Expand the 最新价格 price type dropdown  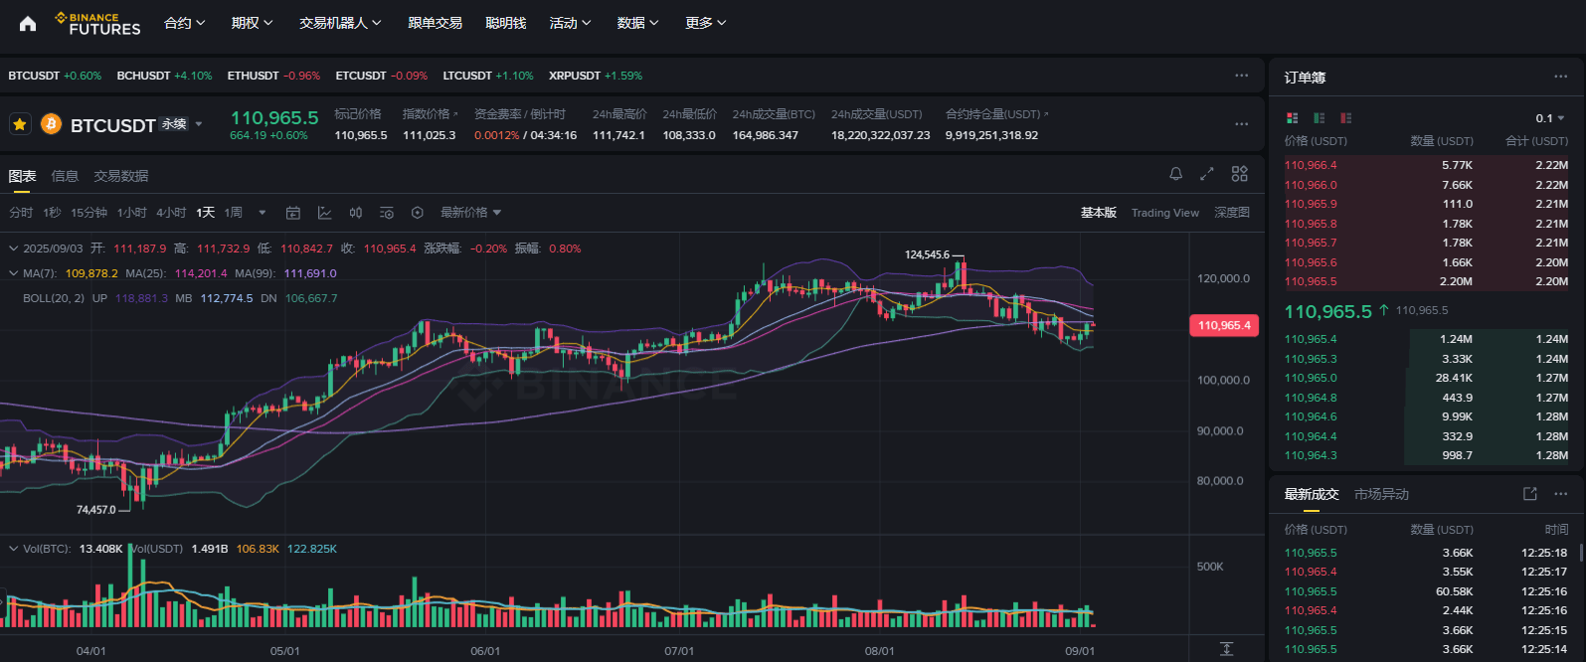click(470, 213)
